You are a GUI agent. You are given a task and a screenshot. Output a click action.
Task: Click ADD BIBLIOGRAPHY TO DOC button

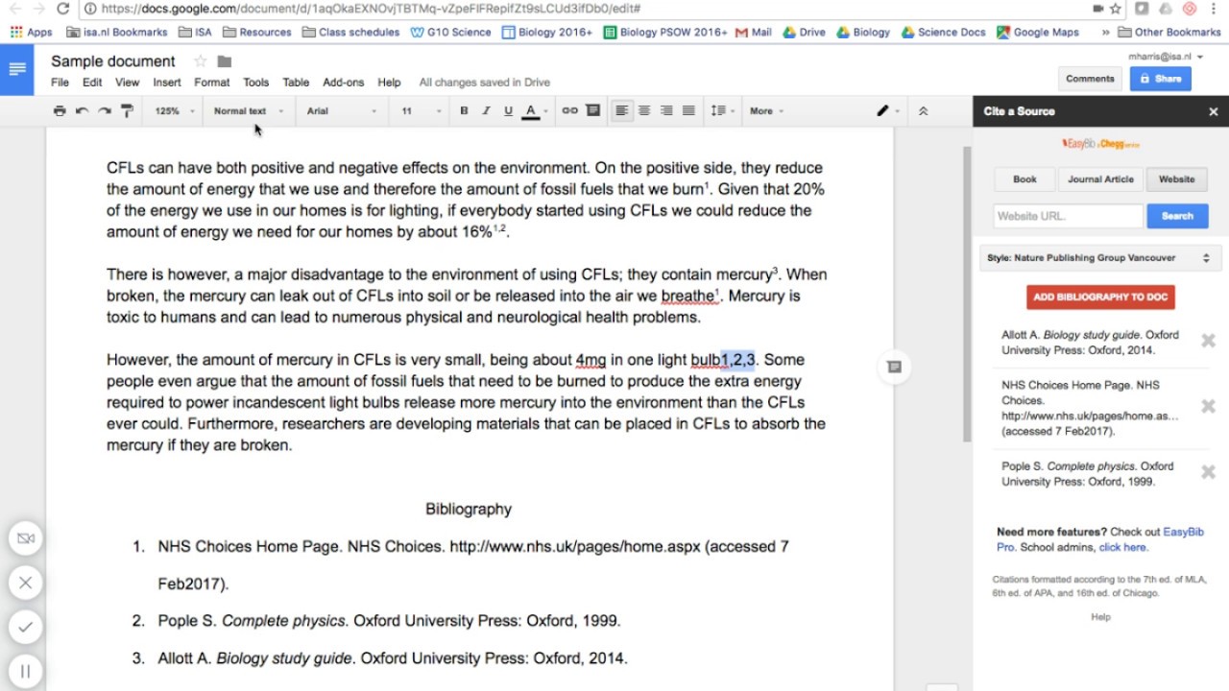point(1100,297)
